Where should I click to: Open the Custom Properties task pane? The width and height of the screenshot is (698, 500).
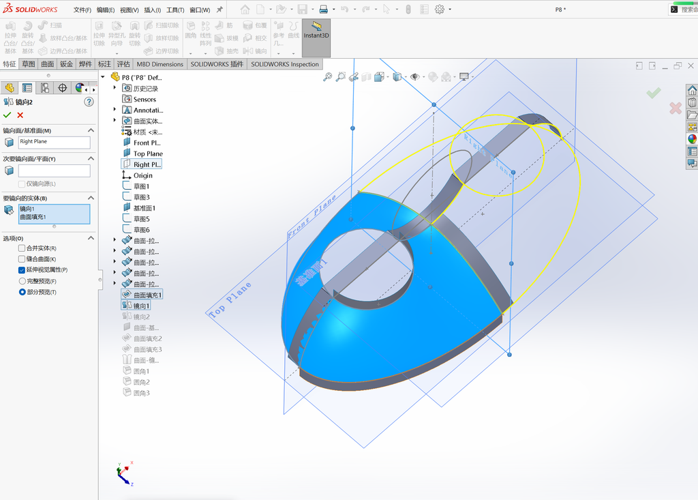click(x=693, y=151)
